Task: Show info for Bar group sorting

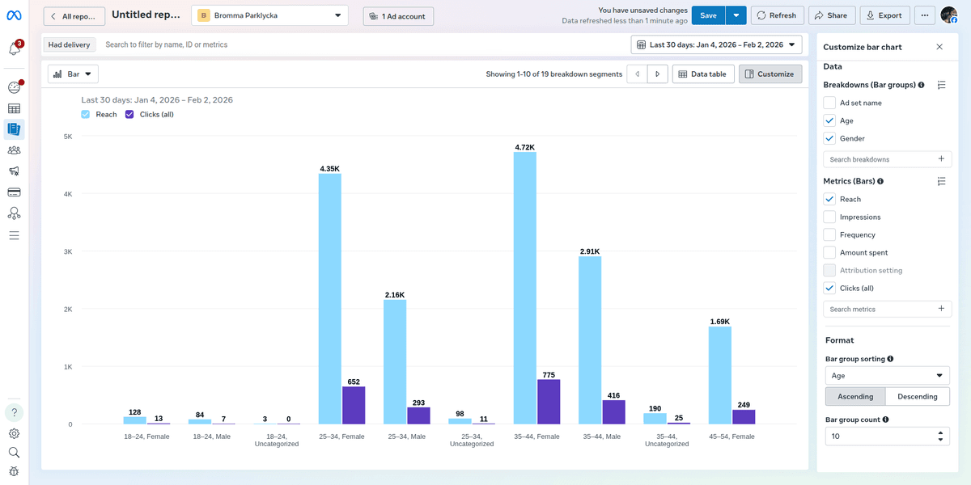Action: [x=891, y=359]
